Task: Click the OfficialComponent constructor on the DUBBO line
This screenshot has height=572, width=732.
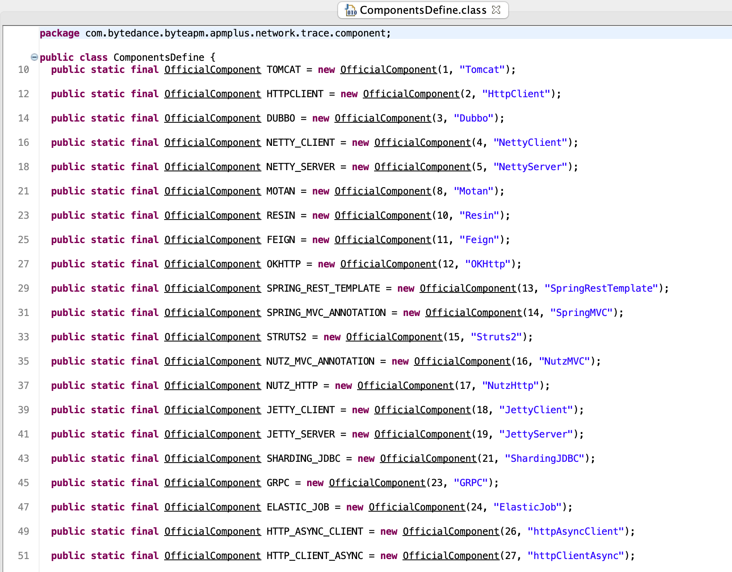Action: pos(383,118)
